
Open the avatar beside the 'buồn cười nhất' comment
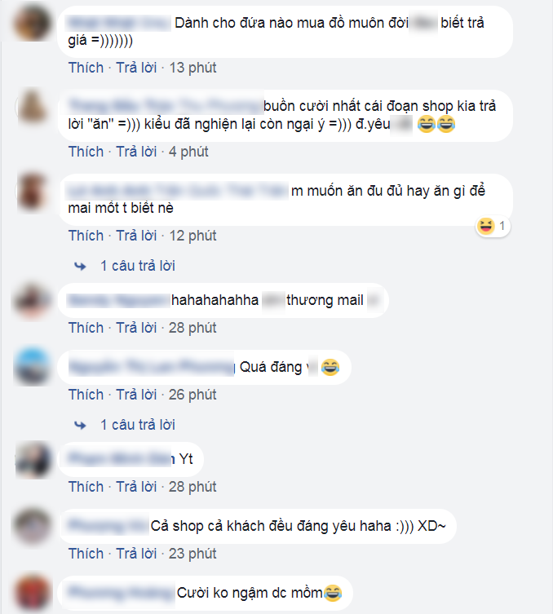pyautogui.click(x=33, y=107)
